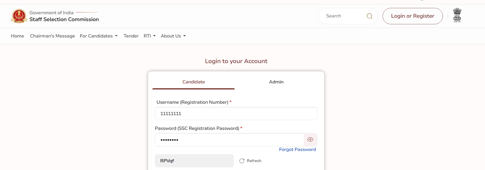The width and height of the screenshot is (485, 170).
Task: Toggle password visibility with the eye icon
Action: pyautogui.click(x=310, y=140)
